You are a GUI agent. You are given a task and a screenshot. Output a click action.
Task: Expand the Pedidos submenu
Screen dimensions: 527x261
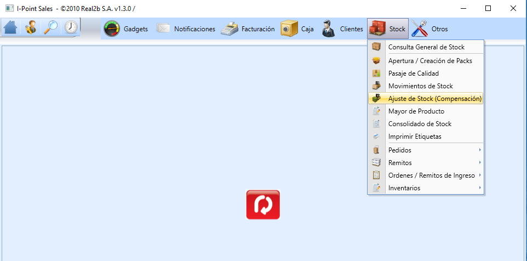pos(426,150)
